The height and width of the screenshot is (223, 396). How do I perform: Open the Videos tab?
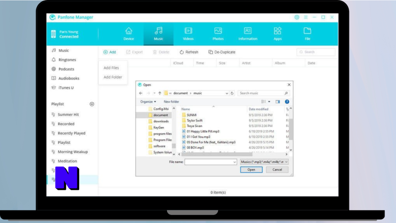coord(188,34)
